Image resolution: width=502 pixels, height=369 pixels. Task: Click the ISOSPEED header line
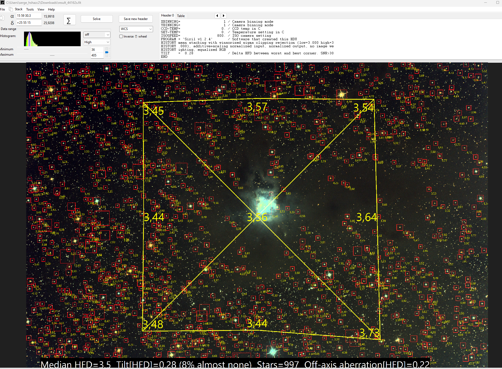[x=216, y=36]
